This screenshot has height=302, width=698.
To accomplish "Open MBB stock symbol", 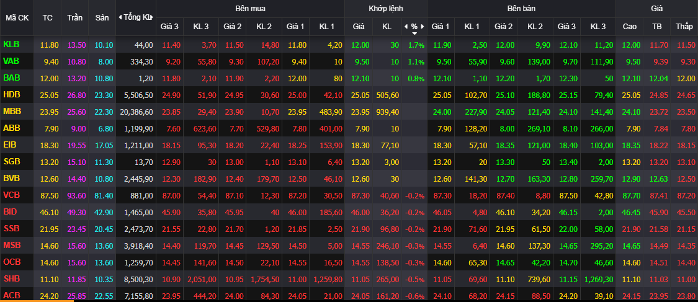I will [x=12, y=111].
